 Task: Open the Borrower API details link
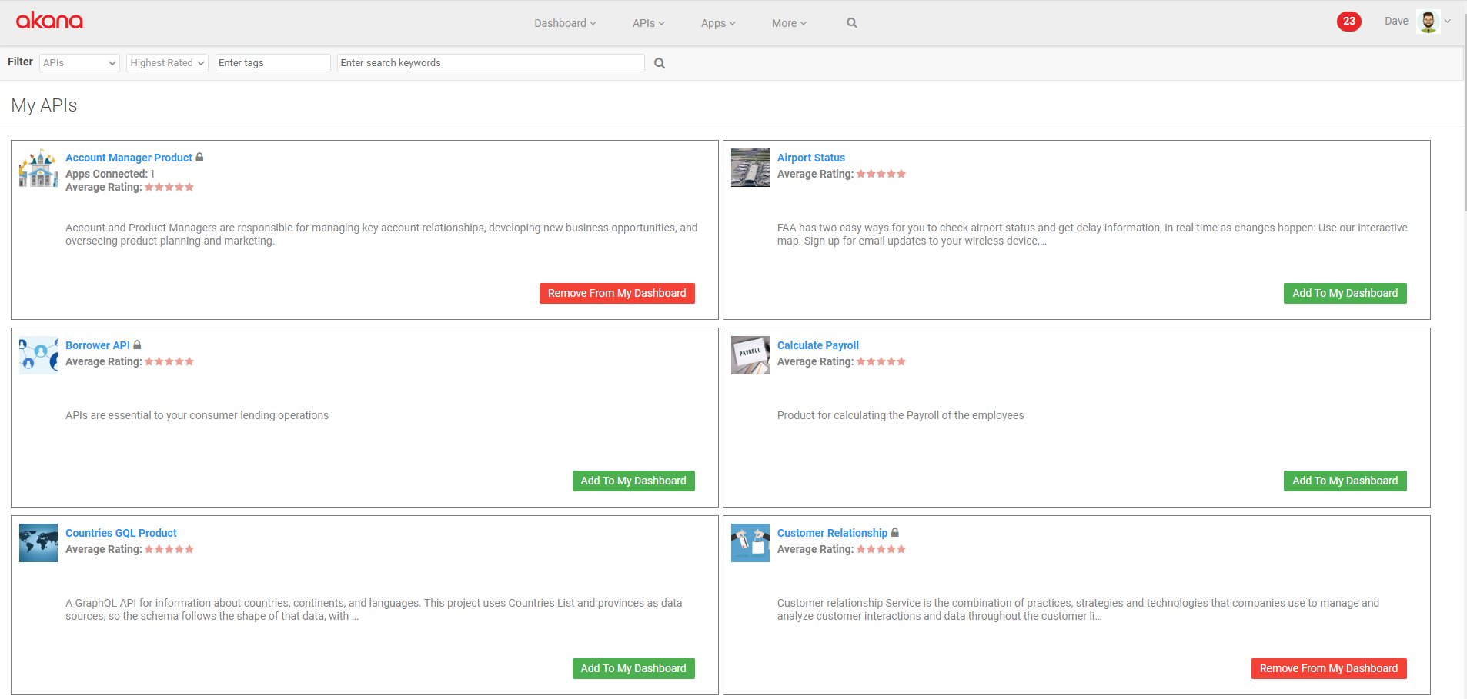click(x=97, y=345)
